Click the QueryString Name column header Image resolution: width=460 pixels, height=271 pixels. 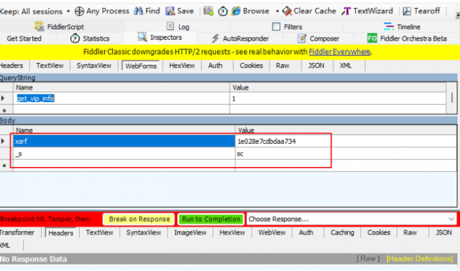[x=121, y=88]
